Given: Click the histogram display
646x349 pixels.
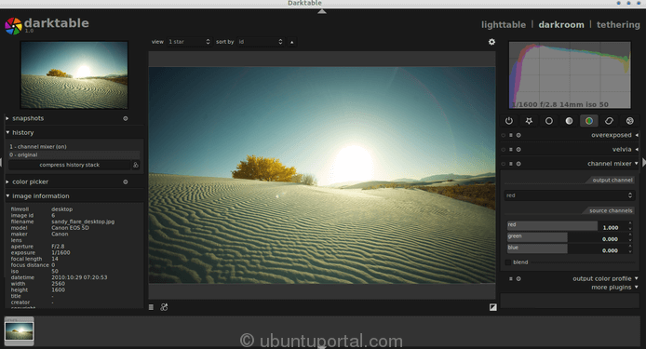Looking at the screenshot, I should (570, 75).
